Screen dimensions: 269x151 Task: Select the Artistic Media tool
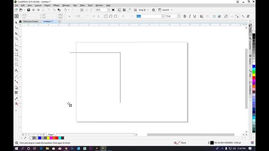(16, 49)
